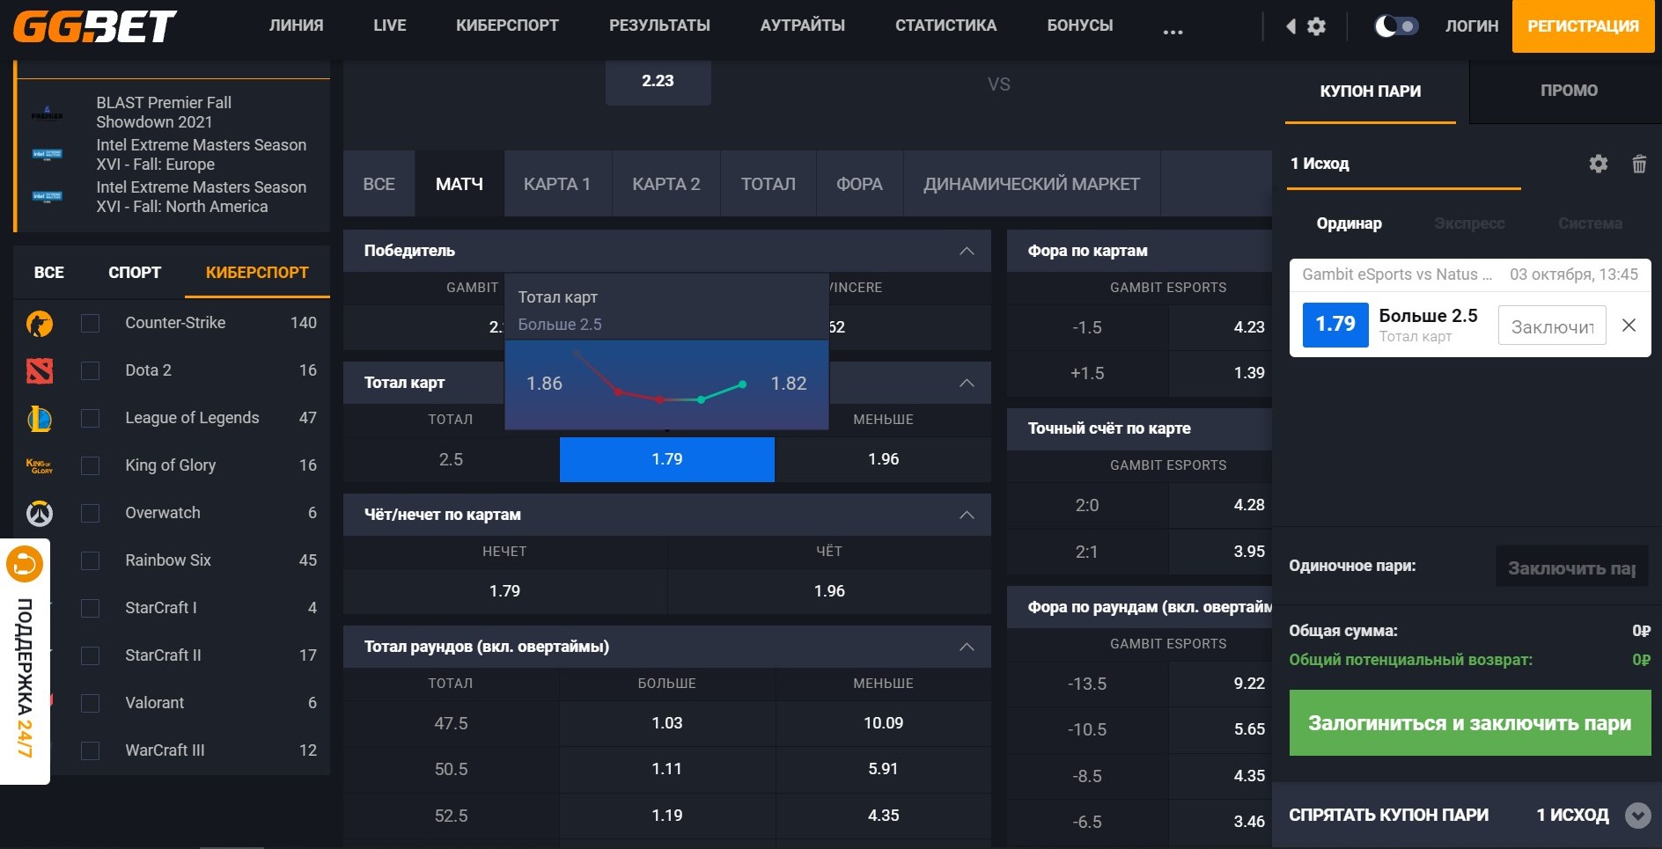Switch to КАРТА 2 tab
The width and height of the screenshot is (1662, 849).
tap(666, 184)
